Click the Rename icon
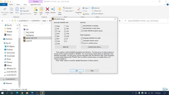169x95 pixels. click(x=53, y=9)
